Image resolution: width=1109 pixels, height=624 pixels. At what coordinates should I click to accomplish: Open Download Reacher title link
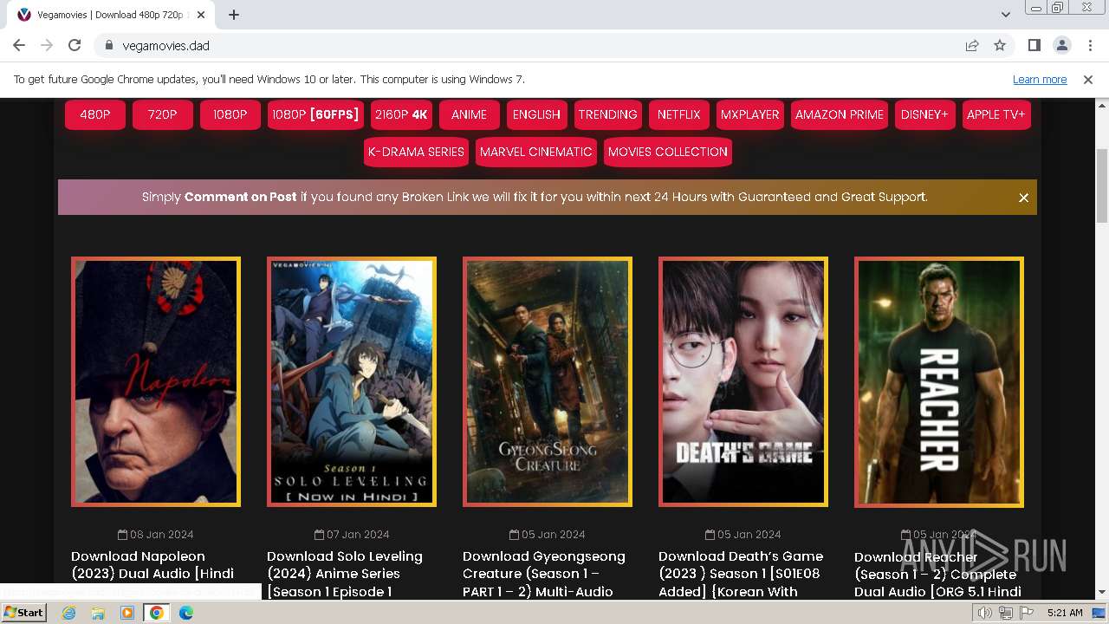937,574
